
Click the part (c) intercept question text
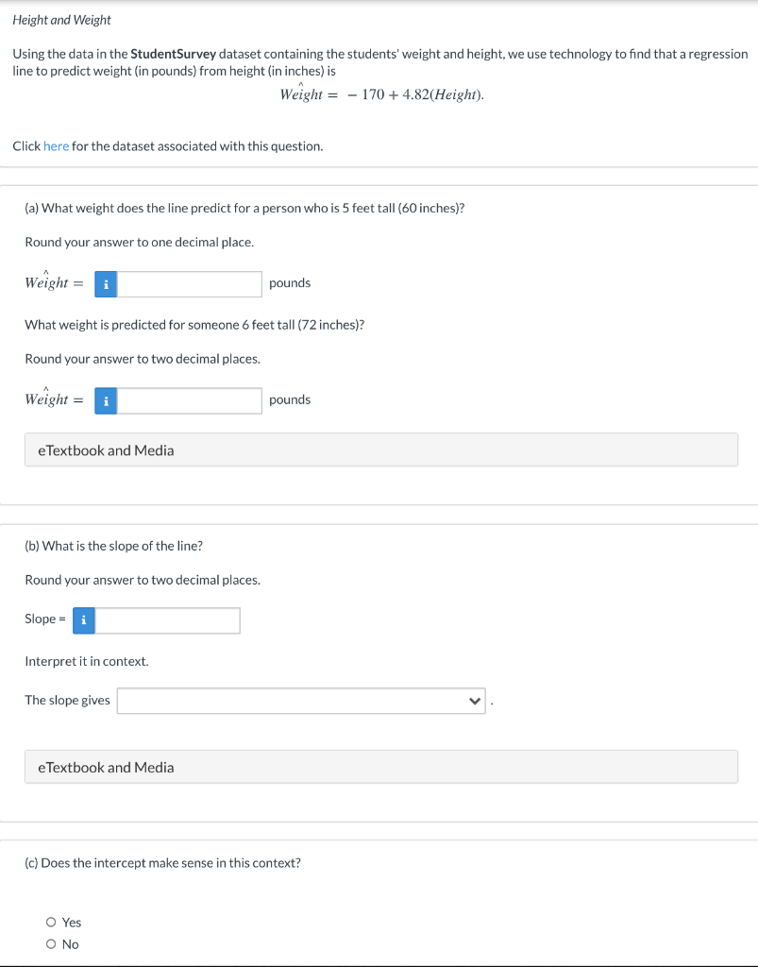coord(162,863)
